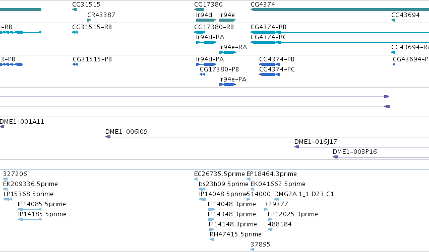429x252 pixels.
Task: Select BAC clone DME1-001A11
Action: click(22, 122)
